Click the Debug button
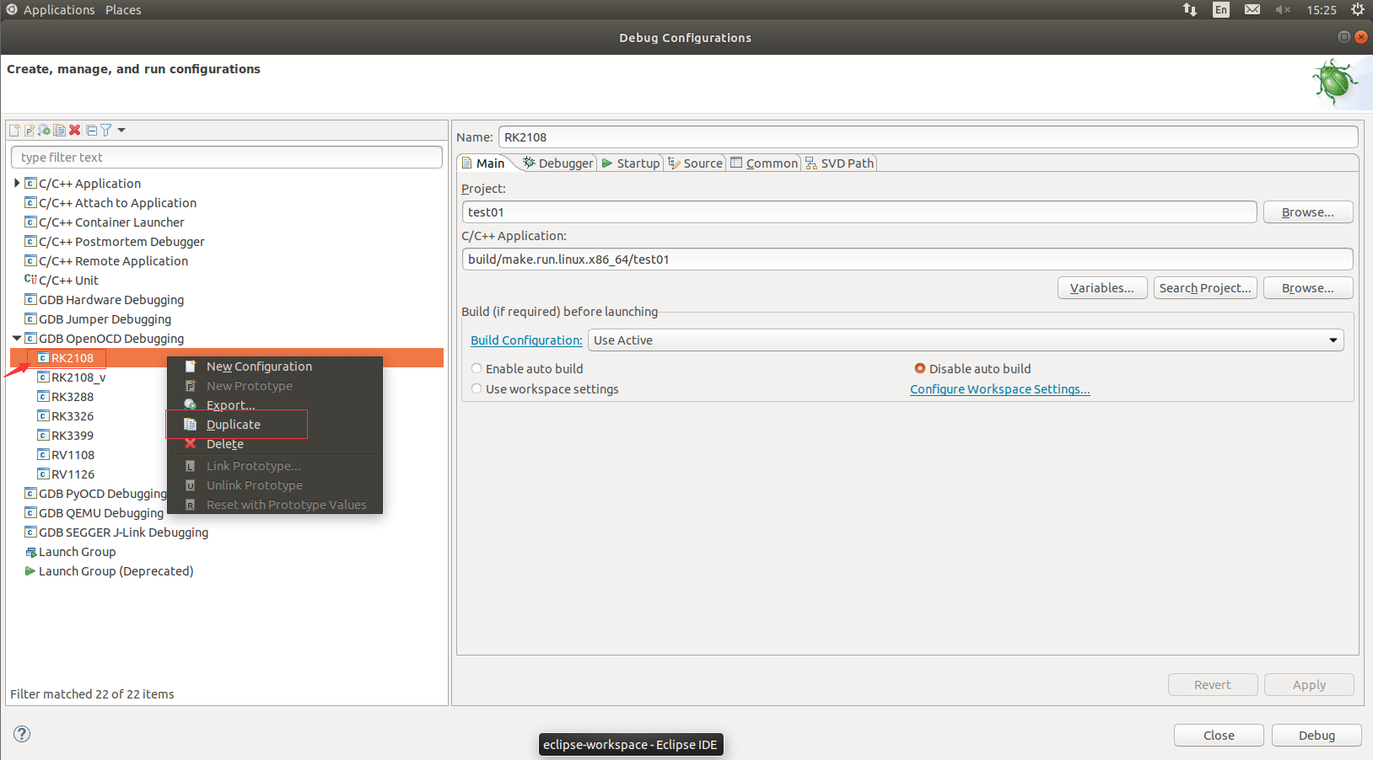This screenshot has width=1373, height=760. tap(1316, 736)
